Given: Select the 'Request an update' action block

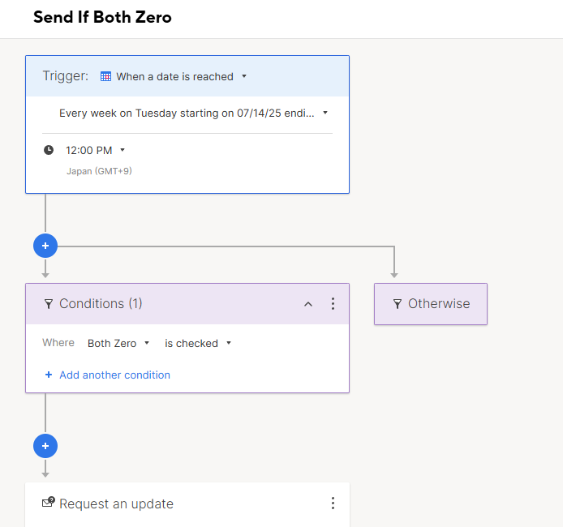Looking at the screenshot, I should tap(187, 505).
